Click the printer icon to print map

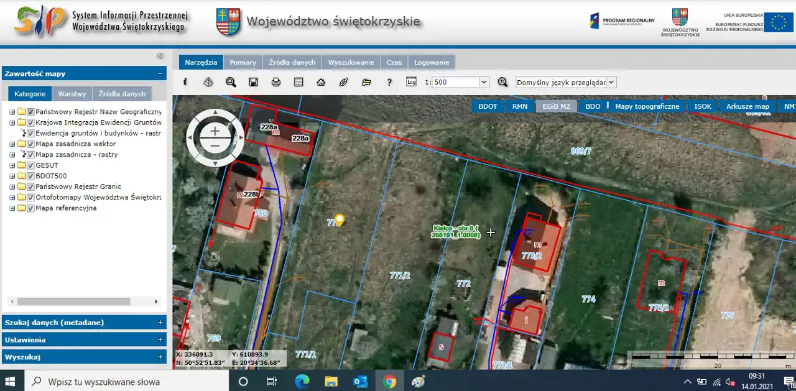click(276, 82)
